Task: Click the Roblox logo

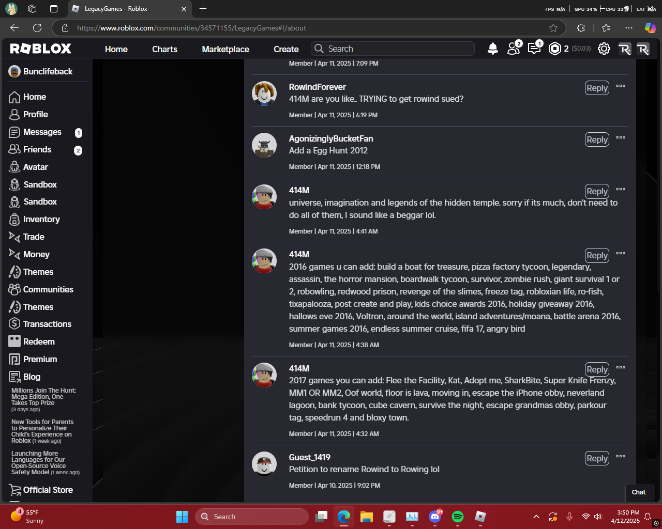Action: tap(41, 49)
